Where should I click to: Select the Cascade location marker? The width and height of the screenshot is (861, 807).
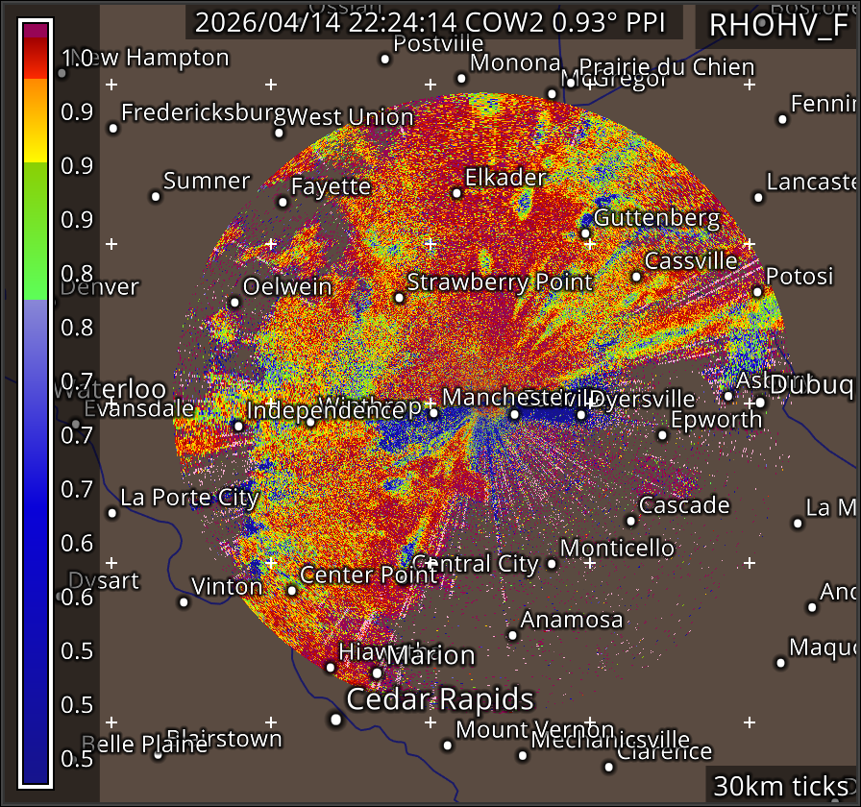[631, 521]
